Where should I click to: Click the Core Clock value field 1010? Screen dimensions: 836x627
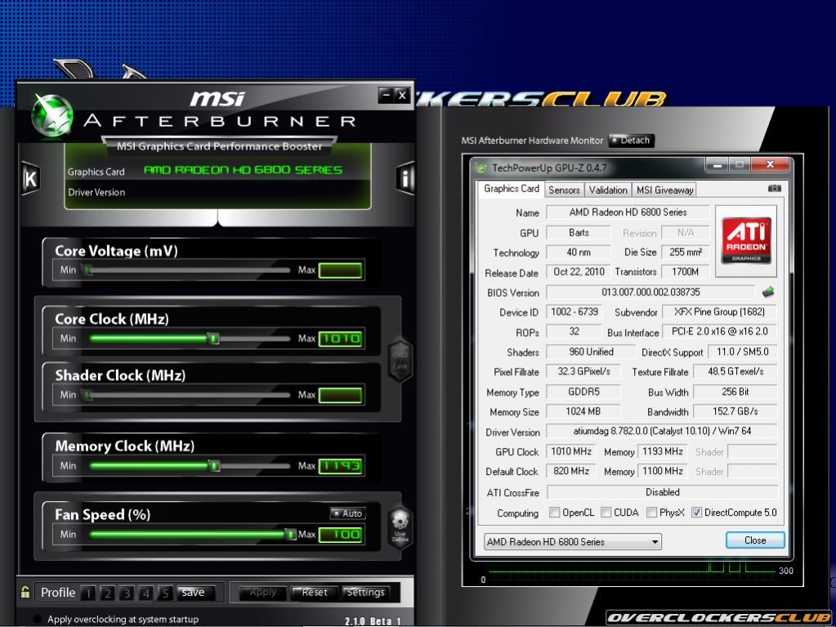click(x=342, y=338)
